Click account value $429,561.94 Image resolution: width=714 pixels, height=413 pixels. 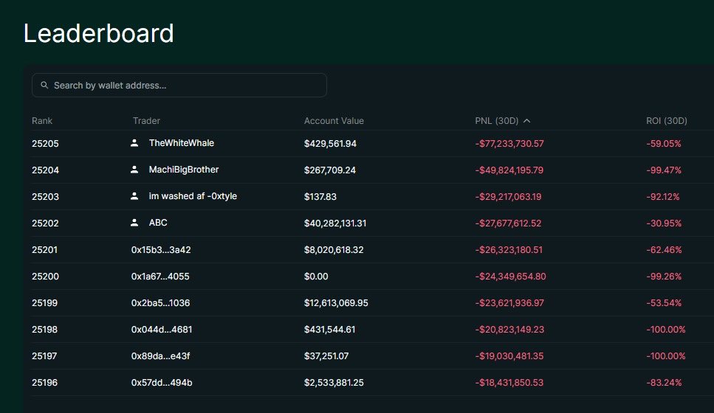330,143
